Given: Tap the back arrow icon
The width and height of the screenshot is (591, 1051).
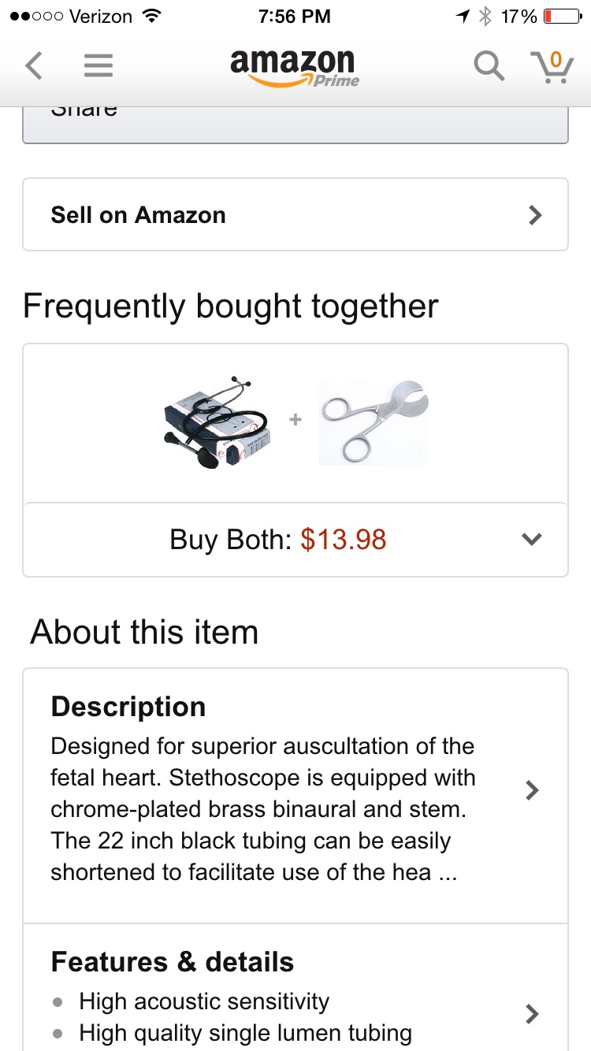Looking at the screenshot, I should pyautogui.click(x=33, y=65).
